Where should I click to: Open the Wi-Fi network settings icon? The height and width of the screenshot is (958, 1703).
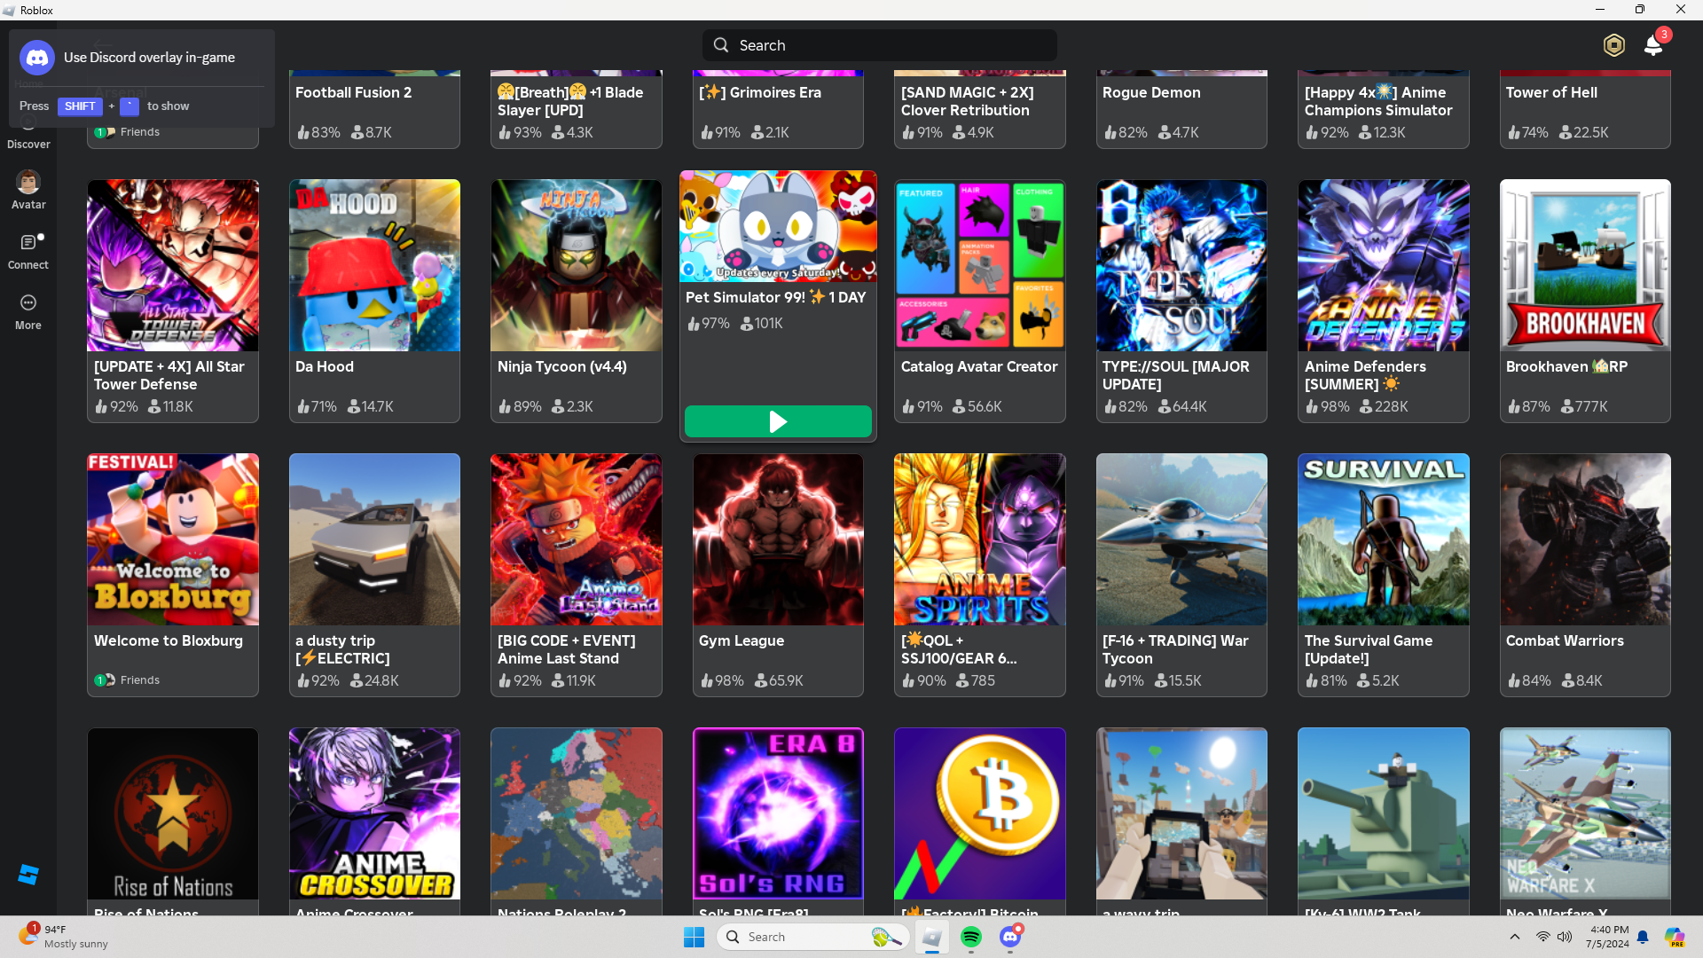[1543, 937]
